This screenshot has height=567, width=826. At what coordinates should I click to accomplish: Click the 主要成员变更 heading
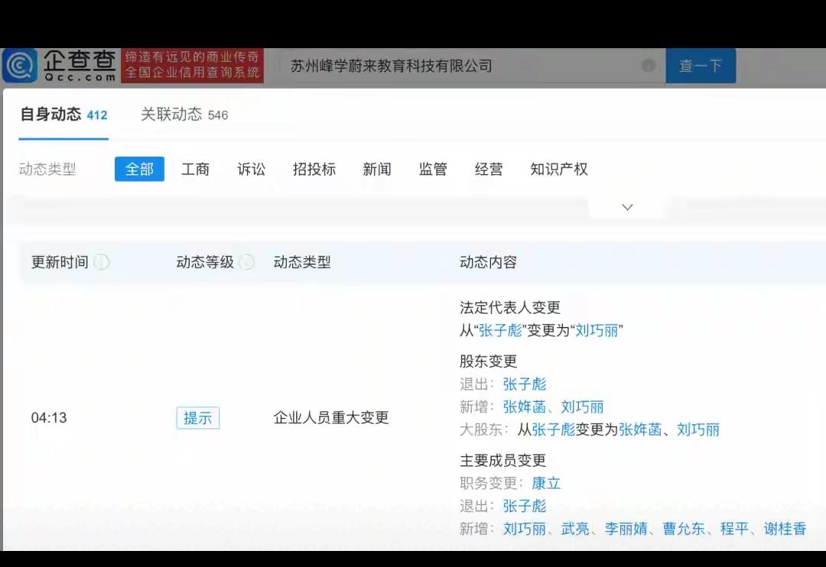point(502,460)
